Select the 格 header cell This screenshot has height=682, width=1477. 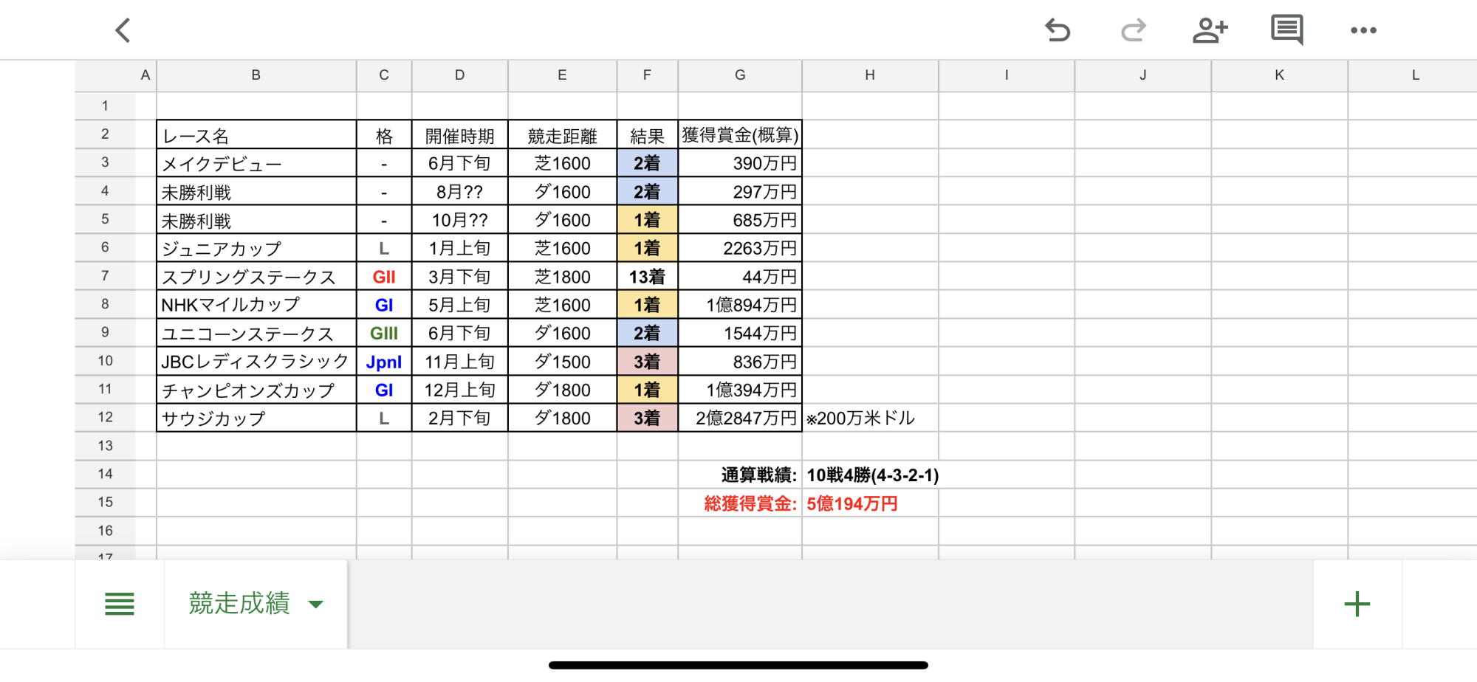384,135
